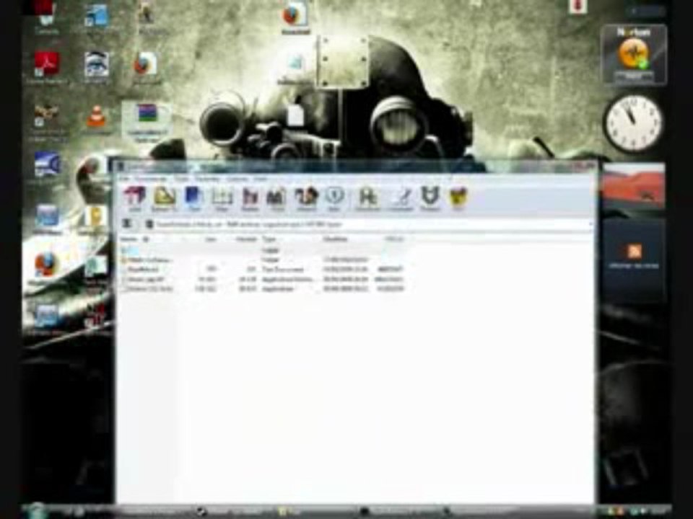693x519 pixels.
Task: Open the View toolbar icon
Action: click(222, 198)
